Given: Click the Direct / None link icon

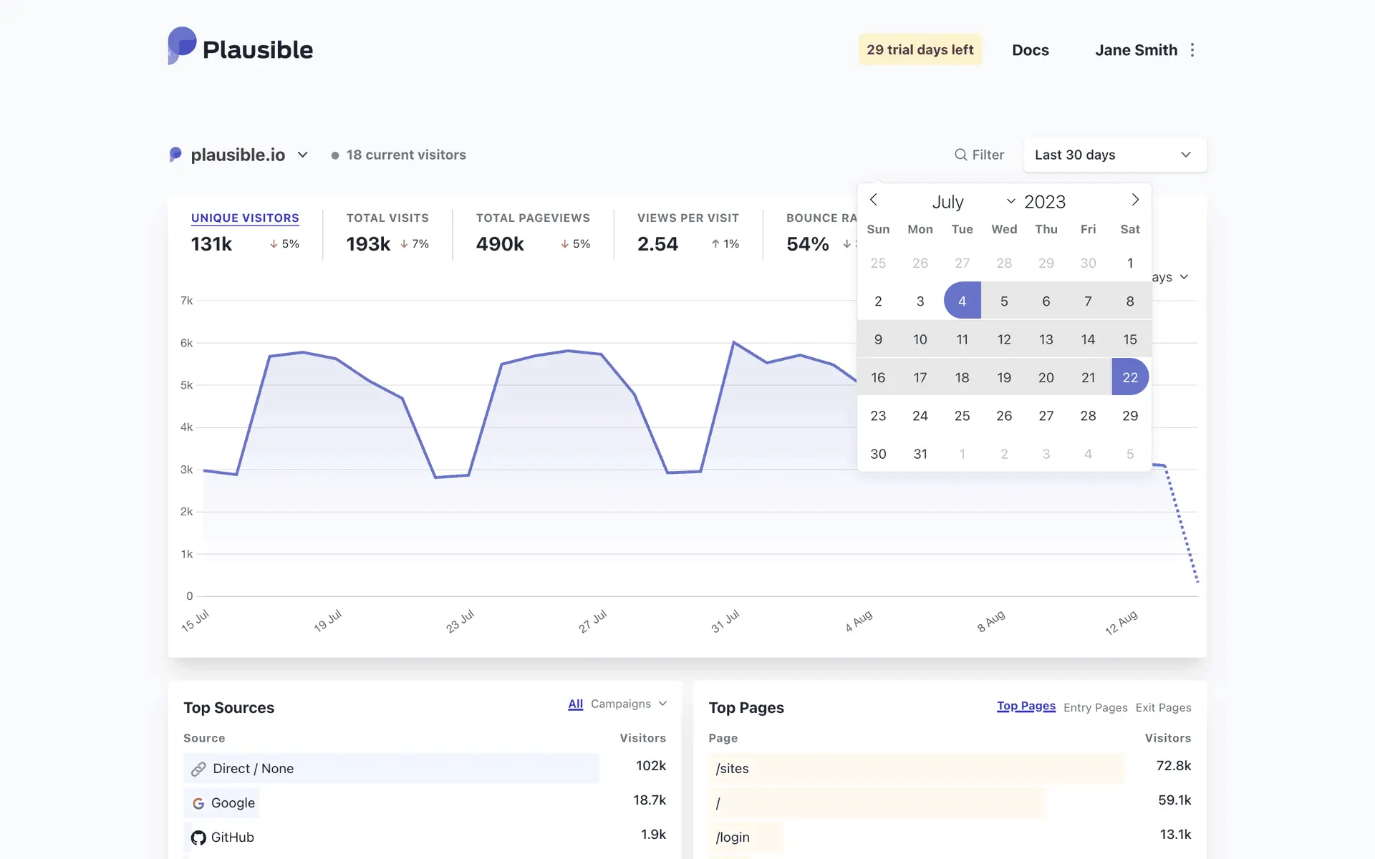Looking at the screenshot, I should 198,769.
